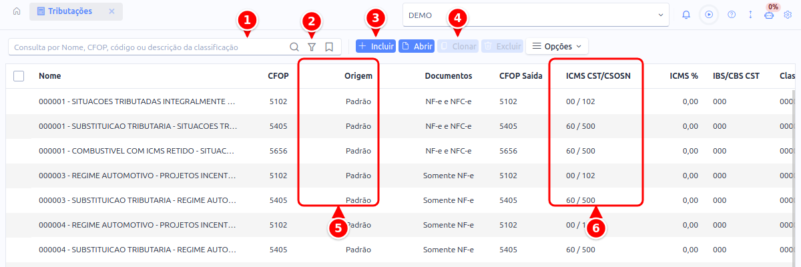Open the settings gear icon
Screen dimensions: 801x267
(788, 15)
